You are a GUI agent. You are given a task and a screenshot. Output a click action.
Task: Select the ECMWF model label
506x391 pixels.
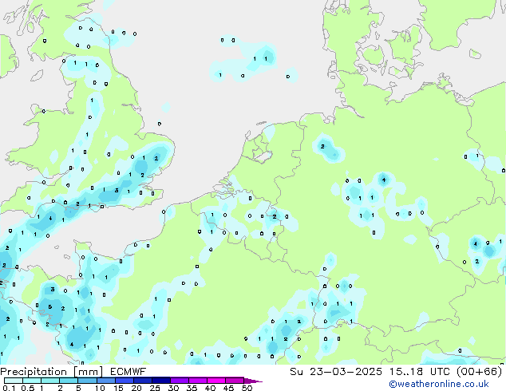tap(128, 372)
